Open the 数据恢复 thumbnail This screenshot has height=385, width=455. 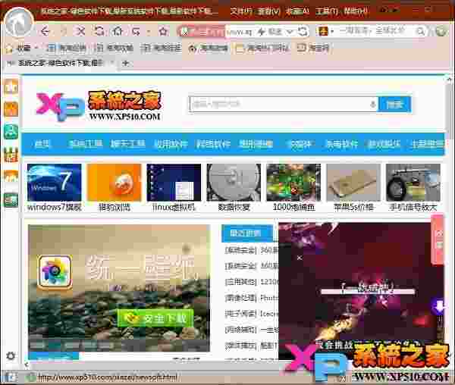pyautogui.click(x=234, y=187)
